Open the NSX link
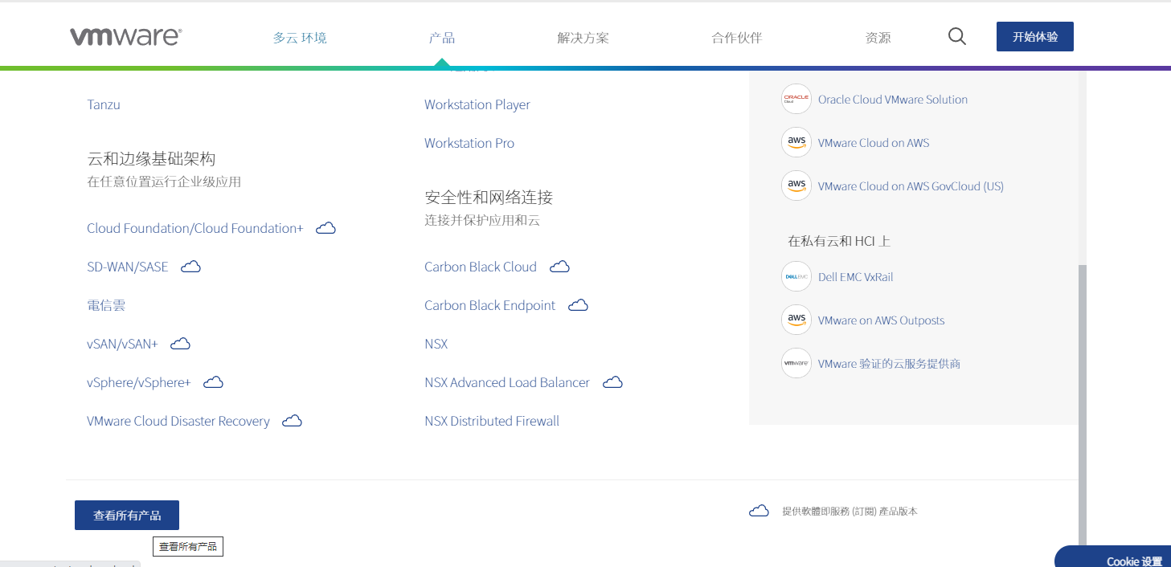 436,344
